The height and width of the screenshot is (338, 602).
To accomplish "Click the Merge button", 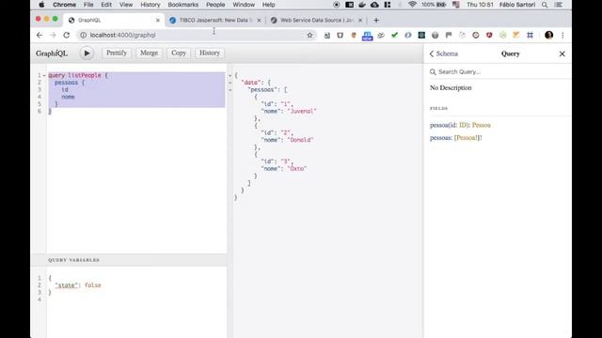I will point(149,53).
